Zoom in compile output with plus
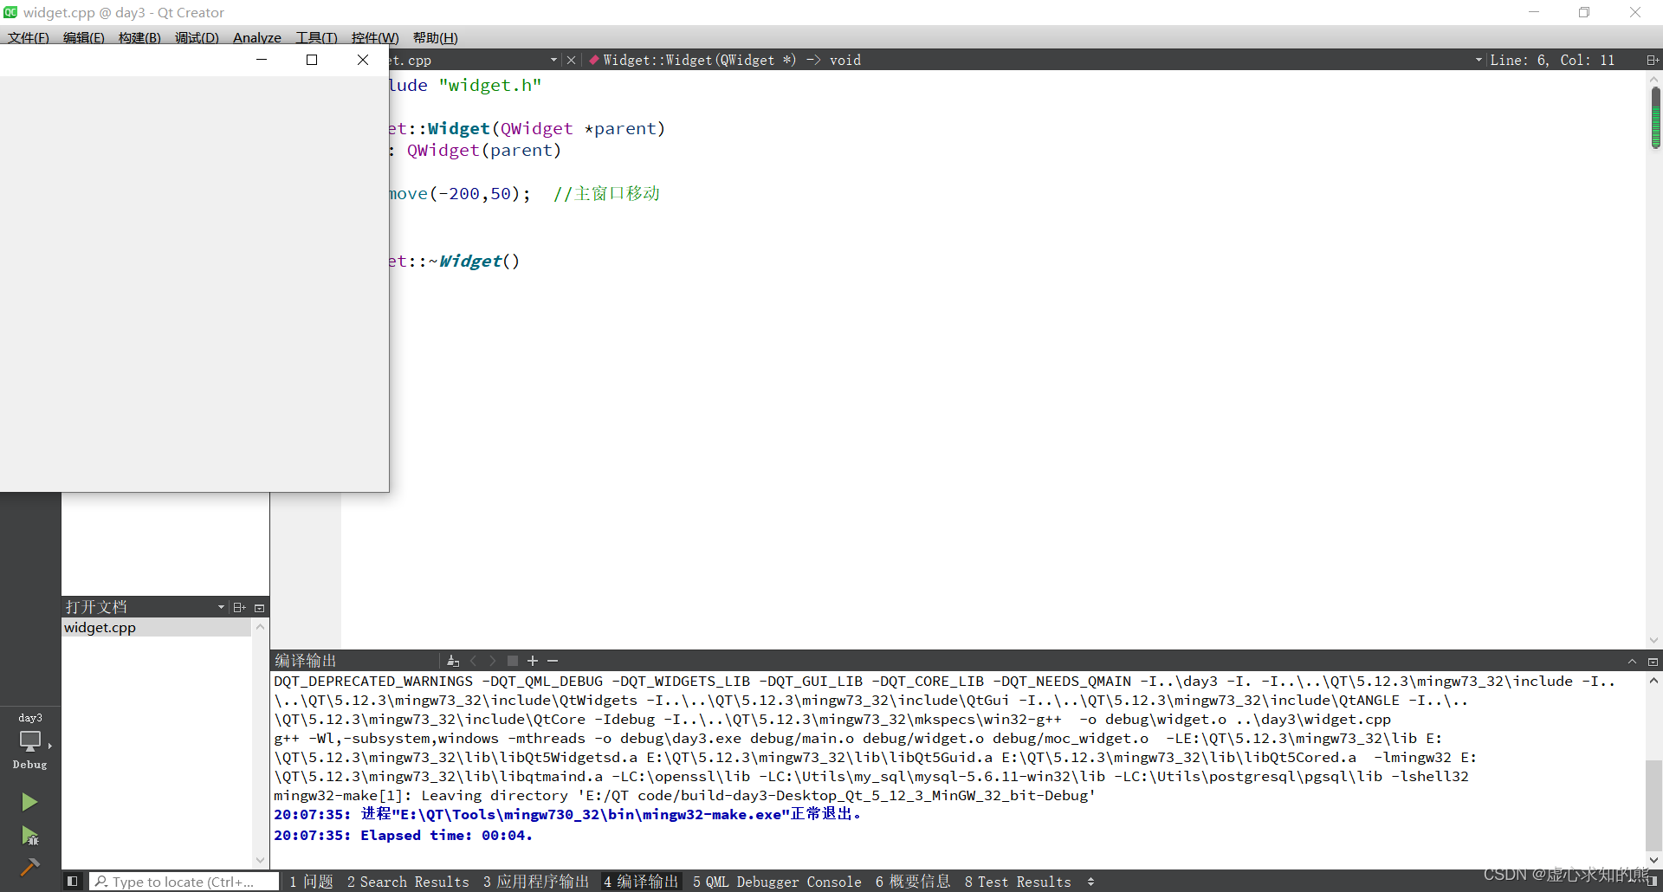 click(533, 661)
